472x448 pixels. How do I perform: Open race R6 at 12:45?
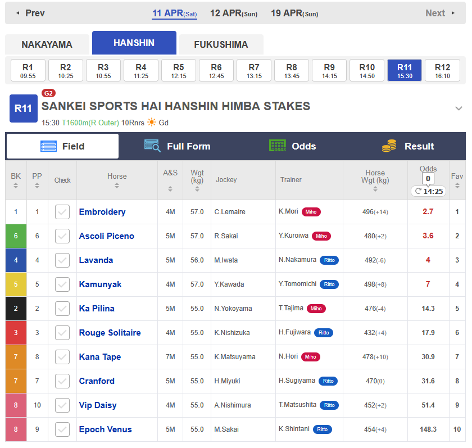coord(216,70)
